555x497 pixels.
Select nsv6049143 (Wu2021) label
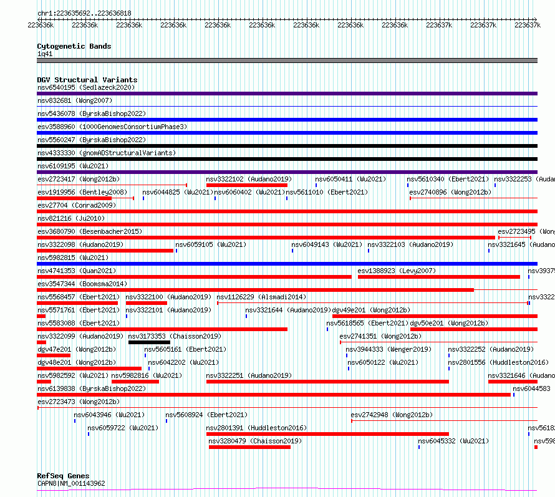tap(327, 244)
